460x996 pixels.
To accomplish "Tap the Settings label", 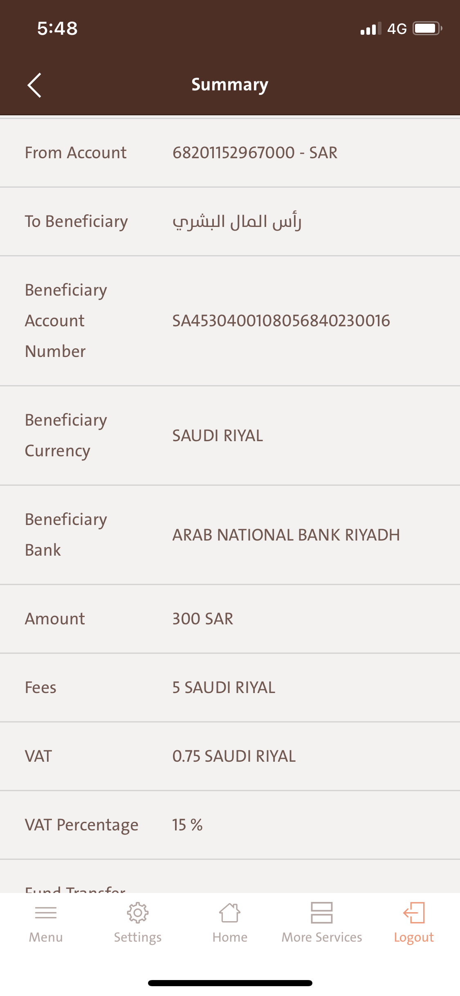I will point(138,938).
